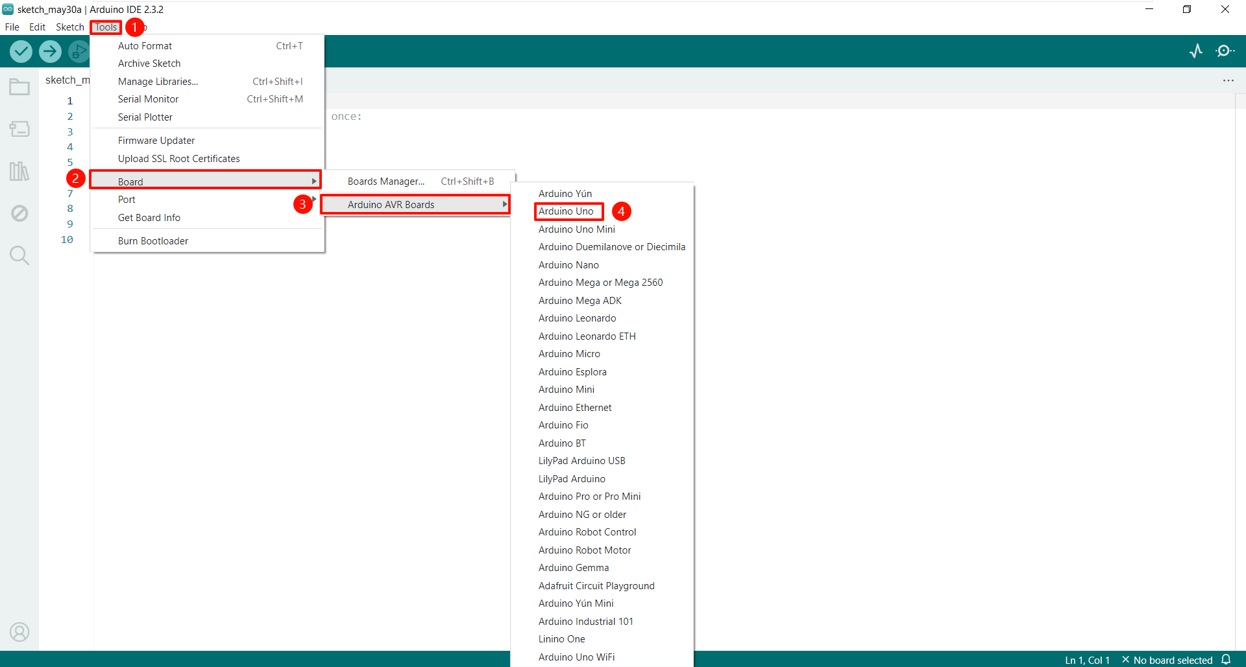
Task: Close the open Tools menu
Action: (106, 27)
